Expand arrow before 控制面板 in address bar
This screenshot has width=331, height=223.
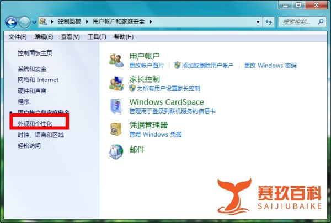[x=52, y=21]
